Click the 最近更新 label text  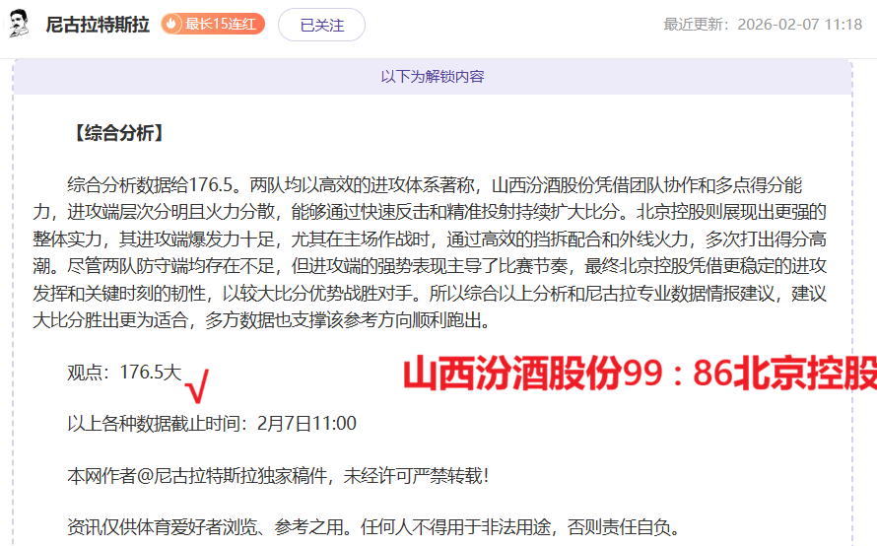point(699,25)
